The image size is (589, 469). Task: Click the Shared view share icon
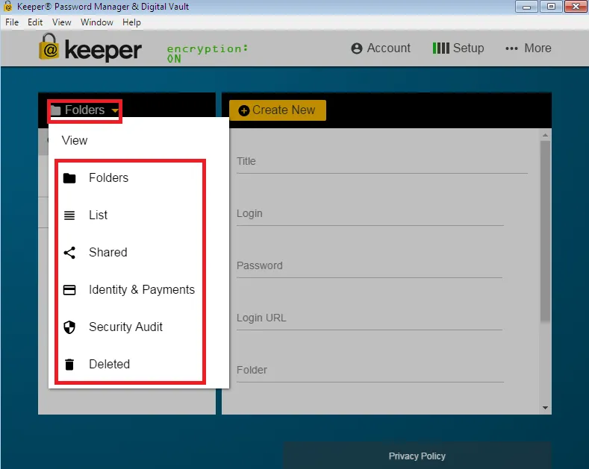(x=69, y=253)
